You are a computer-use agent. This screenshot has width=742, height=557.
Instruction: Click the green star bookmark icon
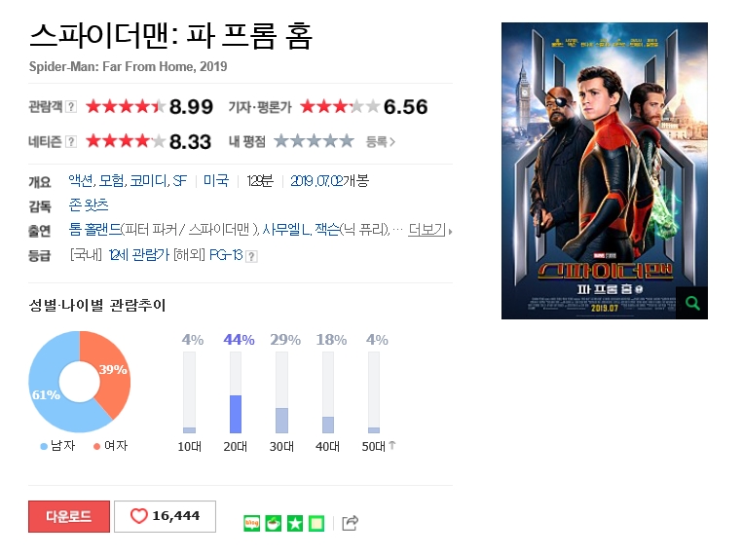[x=295, y=523]
